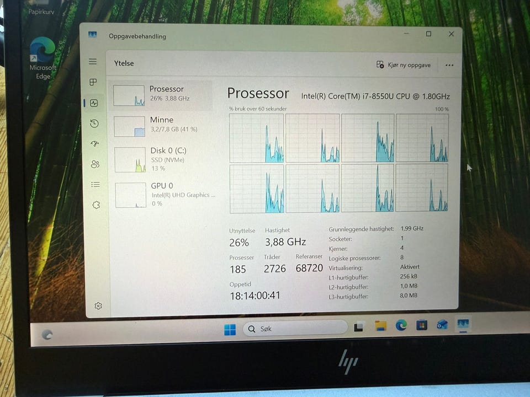This screenshot has width=530, height=397.
Task: Click the Prosessor heading
Action: tap(258, 93)
